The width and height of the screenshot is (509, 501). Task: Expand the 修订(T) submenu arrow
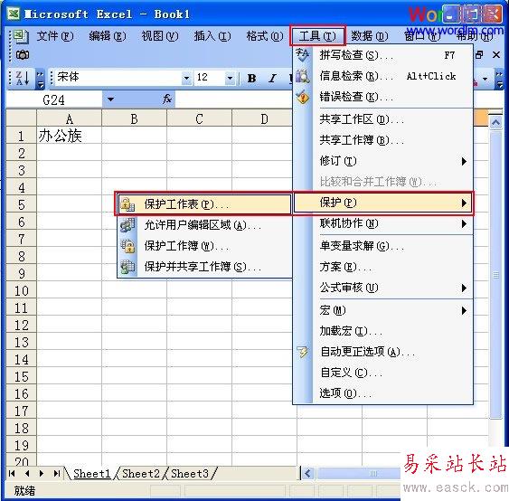pos(464,161)
